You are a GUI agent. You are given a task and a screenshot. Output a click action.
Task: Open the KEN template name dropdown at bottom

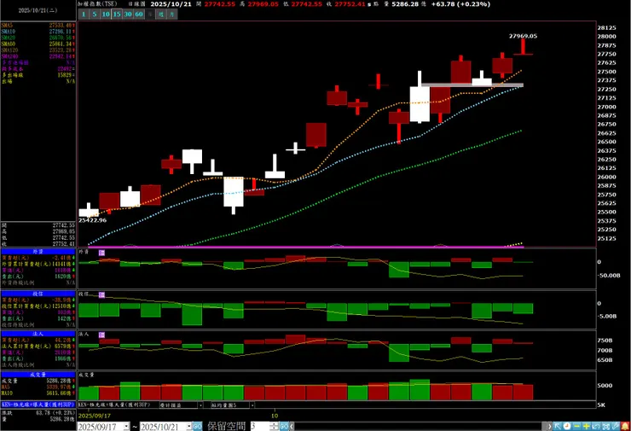click(114, 405)
